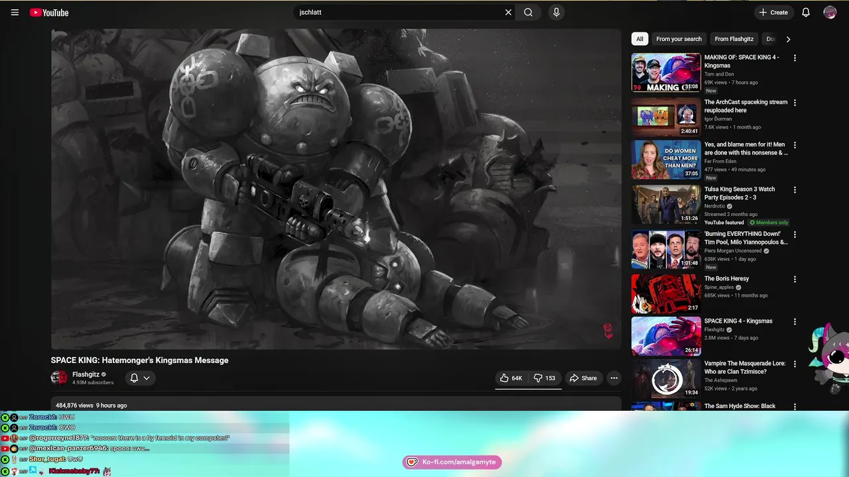The height and width of the screenshot is (477, 849).
Task: Open the account avatar menu
Action: [830, 12]
